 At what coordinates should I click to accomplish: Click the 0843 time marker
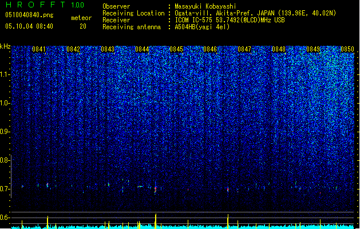(108, 49)
